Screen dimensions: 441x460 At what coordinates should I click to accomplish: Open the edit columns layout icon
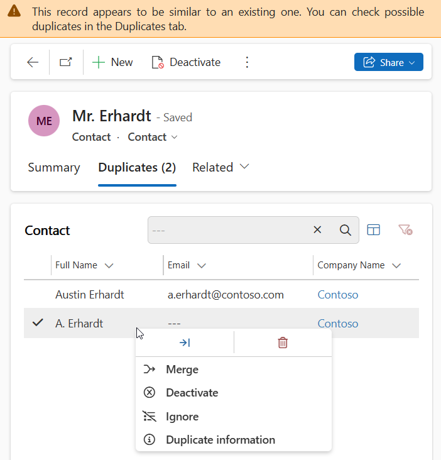pyautogui.click(x=373, y=230)
